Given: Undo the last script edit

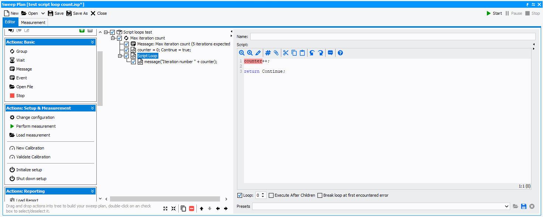Looking at the screenshot, I should [x=312, y=53].
